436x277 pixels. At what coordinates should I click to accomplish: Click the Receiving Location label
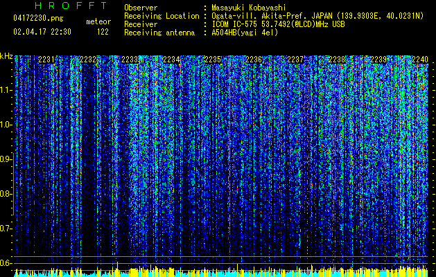tap(162, 16)
